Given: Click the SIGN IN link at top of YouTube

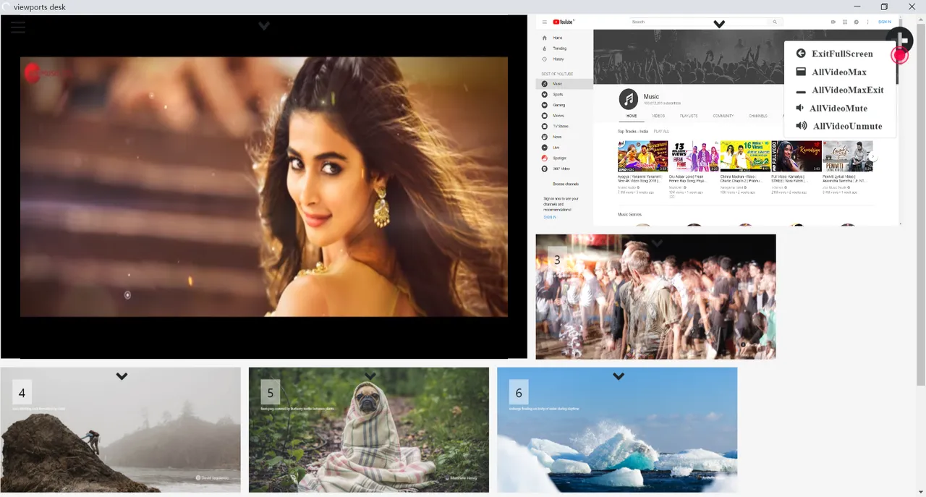Looking at the screenshot, I should coord(885,22).
